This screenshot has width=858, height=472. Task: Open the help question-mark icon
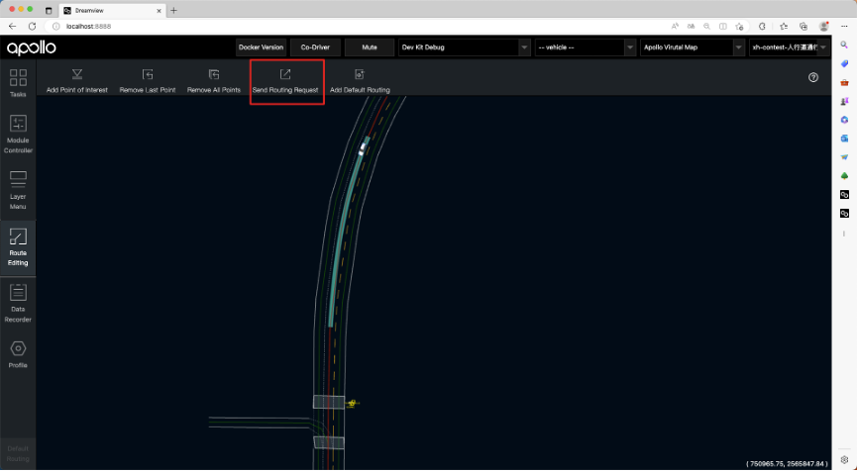pos(813,77)
